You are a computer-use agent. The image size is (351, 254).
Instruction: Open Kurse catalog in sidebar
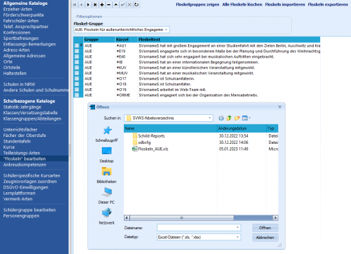click(x=9, y=147)
